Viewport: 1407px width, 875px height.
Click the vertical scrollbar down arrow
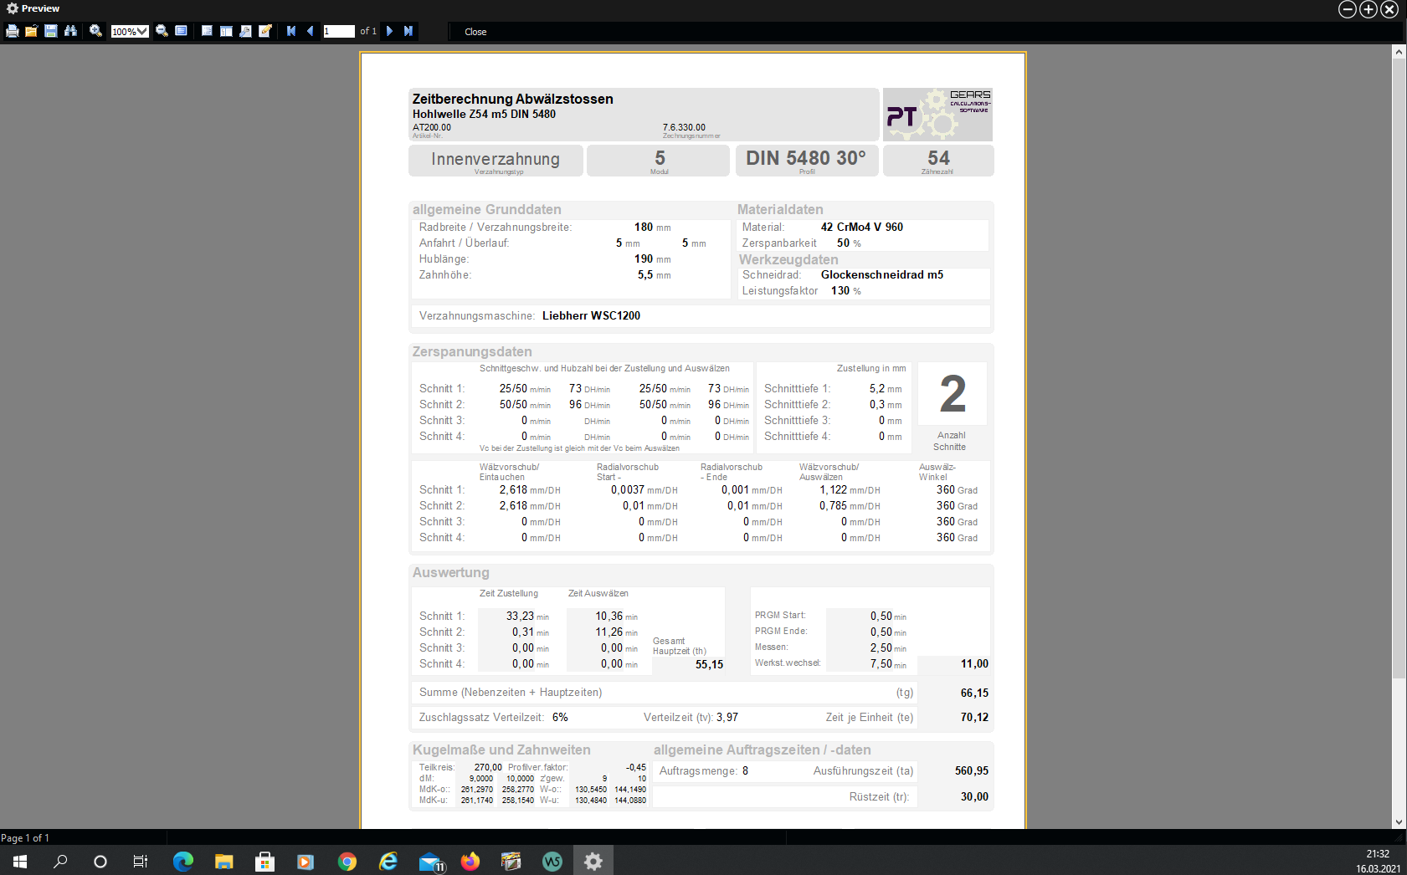point(1399,822)
